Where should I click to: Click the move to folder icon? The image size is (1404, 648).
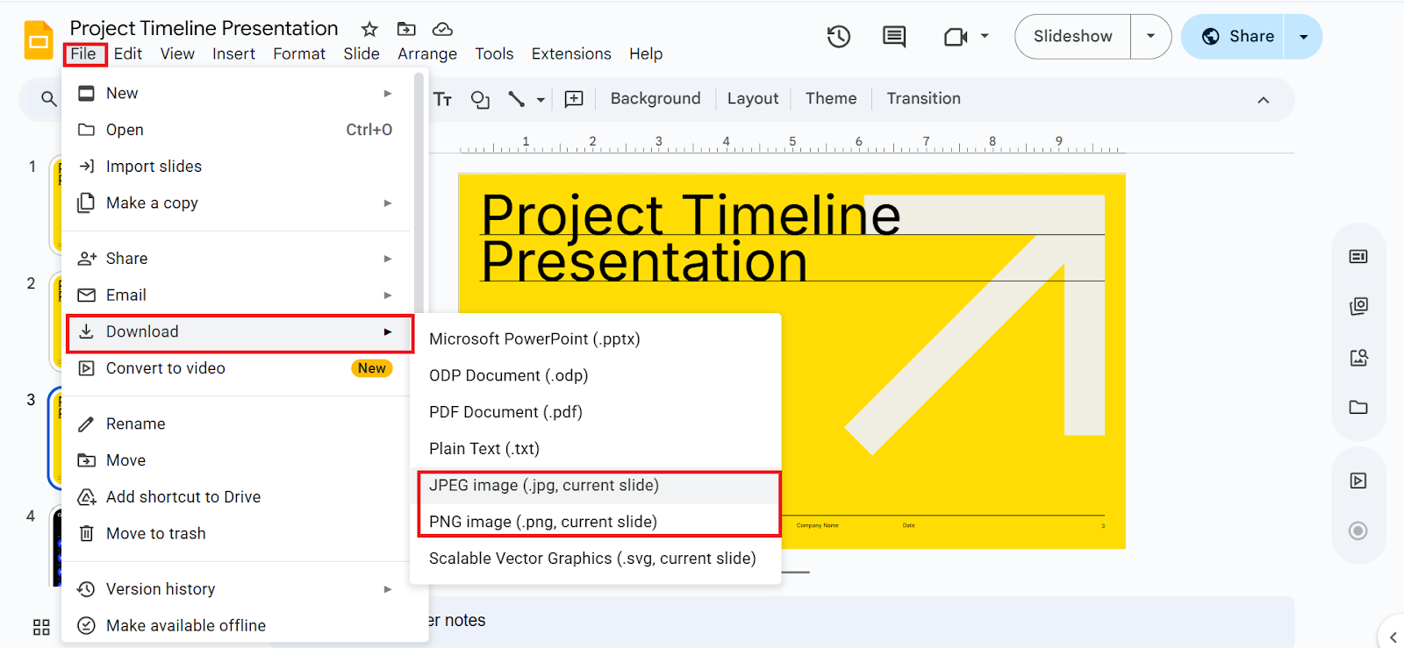406,29
